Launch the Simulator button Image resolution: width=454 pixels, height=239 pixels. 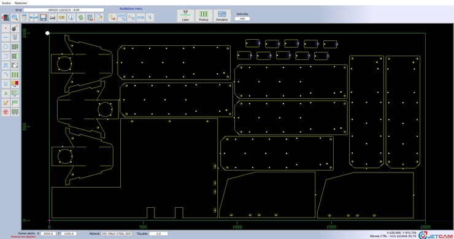pos(222,16)
